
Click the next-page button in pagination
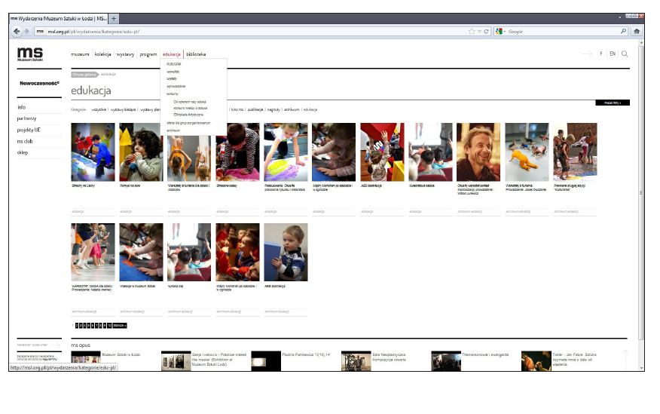tap(120, 326)
